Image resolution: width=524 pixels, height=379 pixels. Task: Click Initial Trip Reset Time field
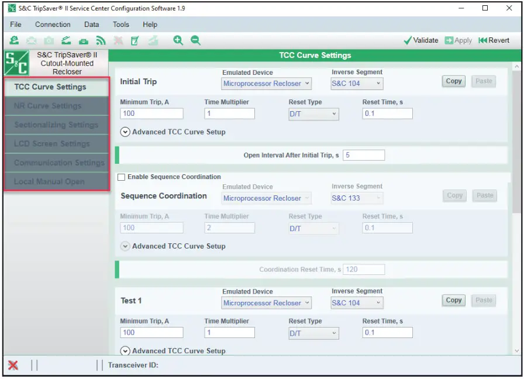click(x=387, y=113)
